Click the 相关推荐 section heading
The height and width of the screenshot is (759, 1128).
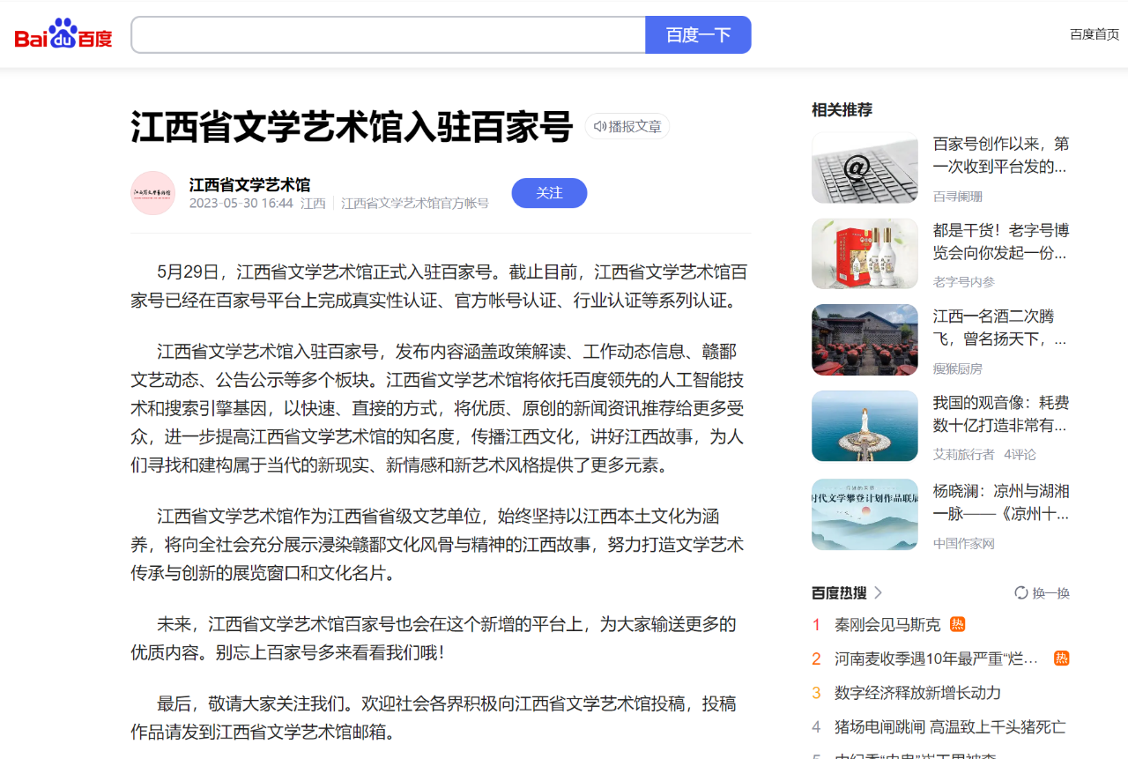(x=842, y=110)
